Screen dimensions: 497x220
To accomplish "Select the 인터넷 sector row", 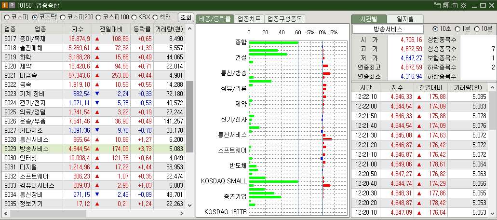I will tap(94, 158).
